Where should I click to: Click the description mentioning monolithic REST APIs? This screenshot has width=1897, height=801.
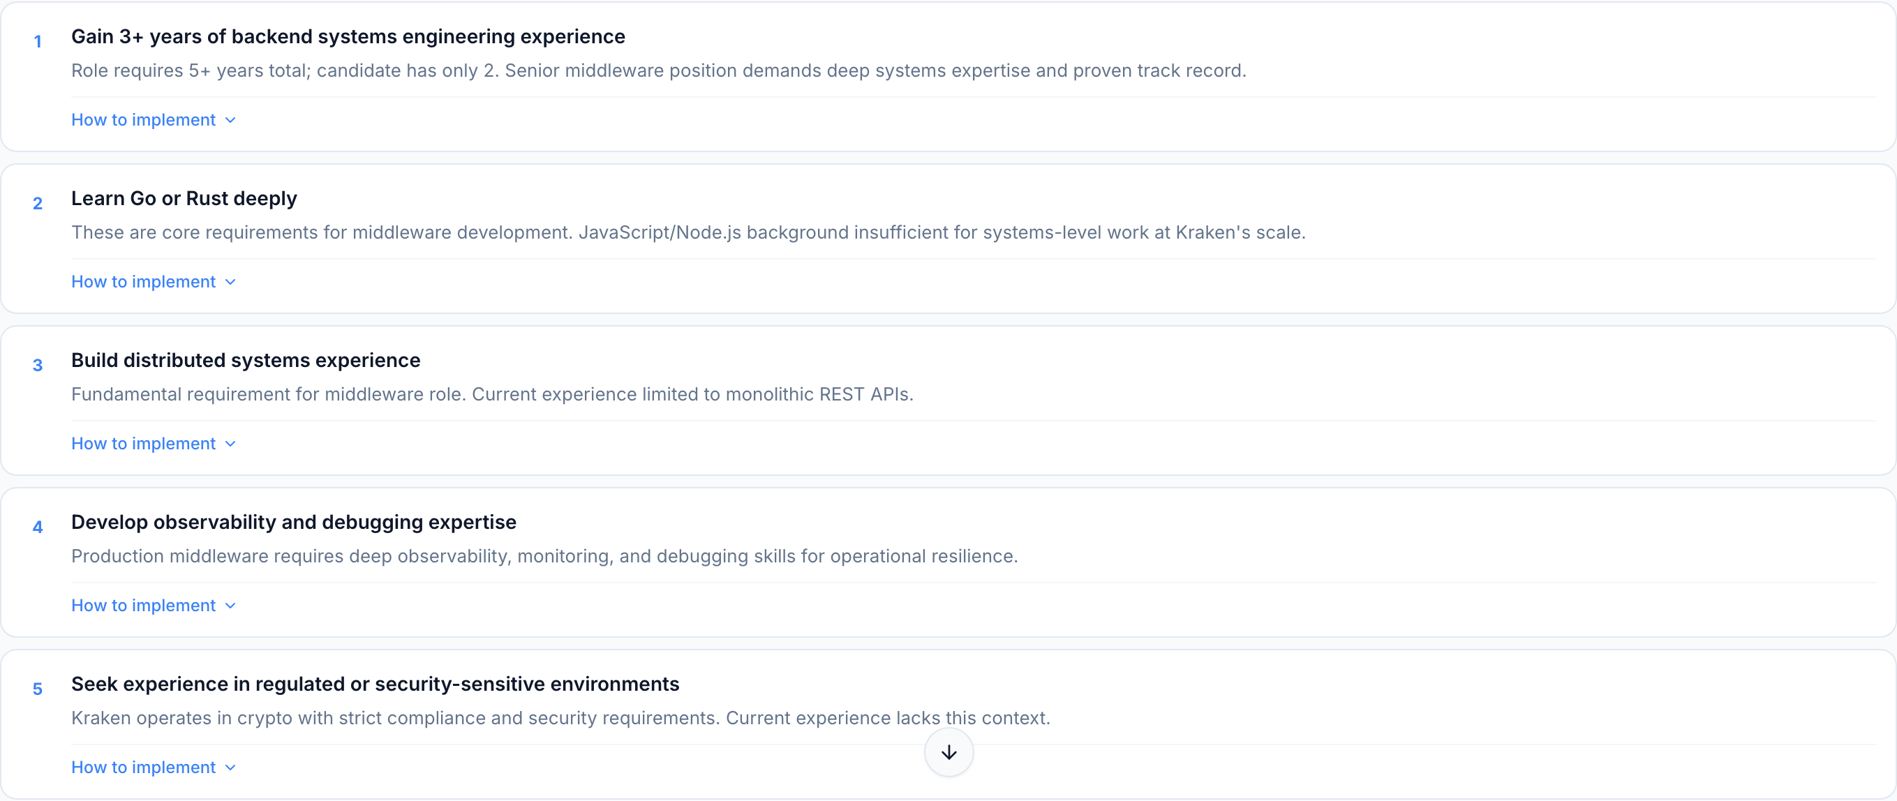pos(492,395)
